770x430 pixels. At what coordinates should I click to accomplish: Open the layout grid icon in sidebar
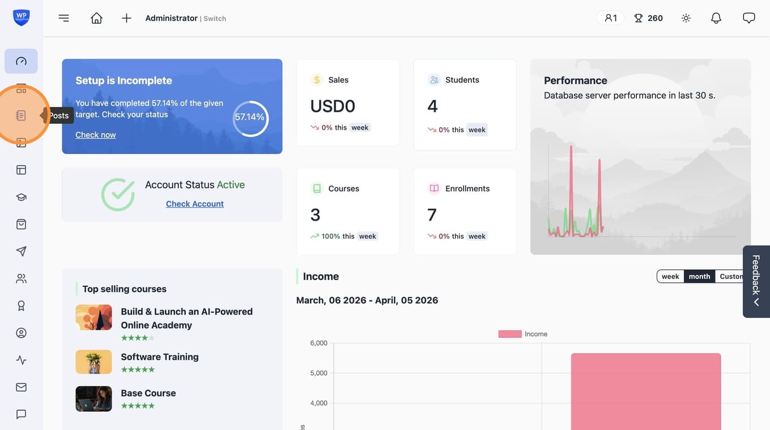click(x=21, y=170)
